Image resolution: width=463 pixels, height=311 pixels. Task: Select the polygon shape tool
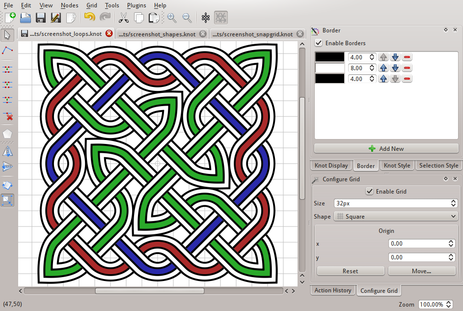click(x=7, y=134)
